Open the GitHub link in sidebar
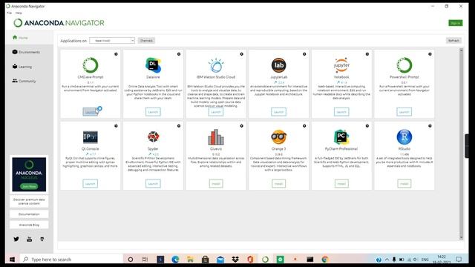Screen dimensions: 475x267 pyautogui.click(x=42, y=239)
